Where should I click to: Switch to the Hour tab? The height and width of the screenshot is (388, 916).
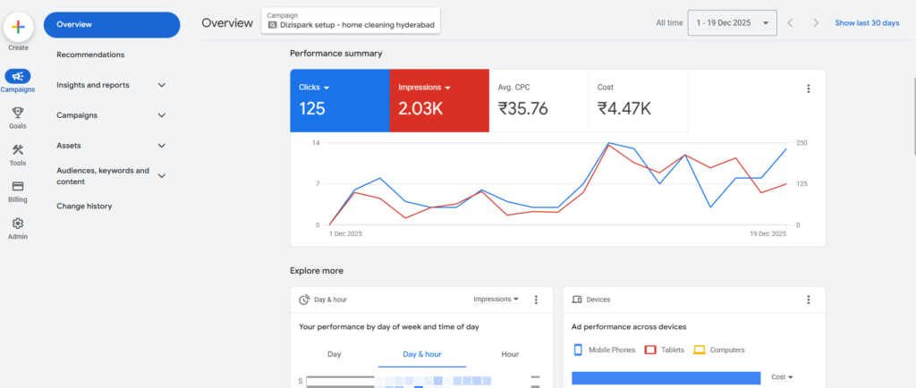point(510,354)
